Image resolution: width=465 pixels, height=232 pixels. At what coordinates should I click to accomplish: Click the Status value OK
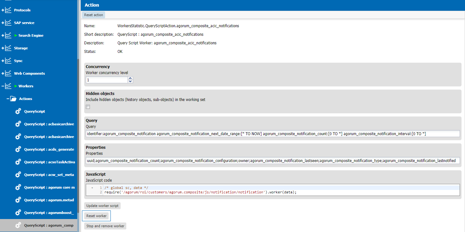pos(120,52)
